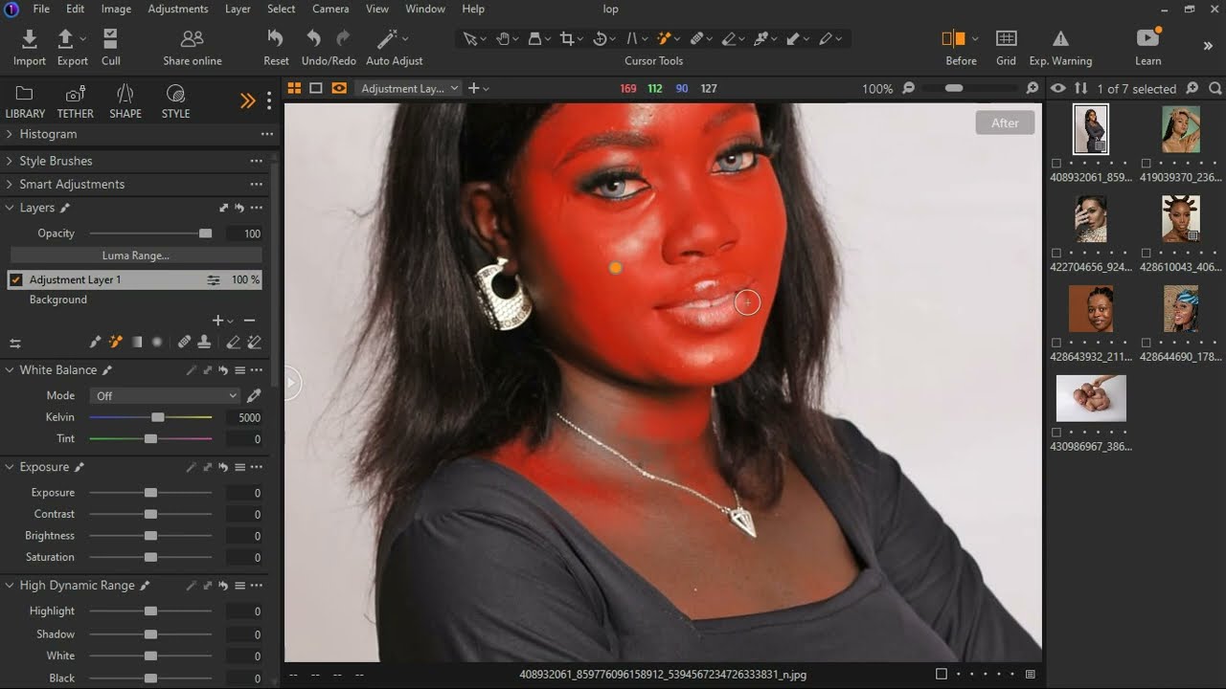The height and width of the screenshot is (689, 1226).
Task: Uncheck the Adjustment Layer 1 checkbox
Action: (16, 279)
